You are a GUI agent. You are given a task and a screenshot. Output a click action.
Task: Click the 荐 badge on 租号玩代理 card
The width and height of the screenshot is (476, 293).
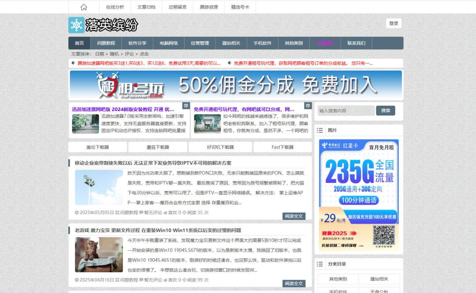(308, 105)
